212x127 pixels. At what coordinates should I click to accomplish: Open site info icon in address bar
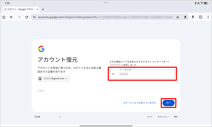(x=34, y=17)
